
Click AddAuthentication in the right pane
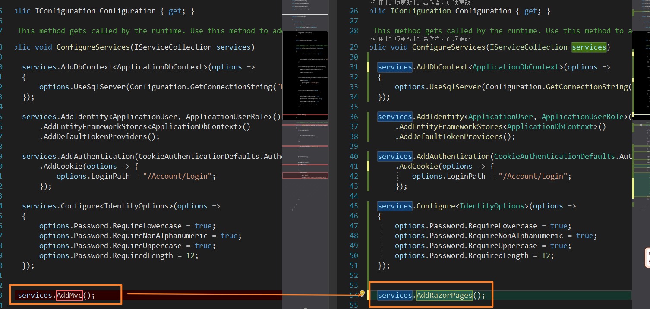click(x=453, y=156)
